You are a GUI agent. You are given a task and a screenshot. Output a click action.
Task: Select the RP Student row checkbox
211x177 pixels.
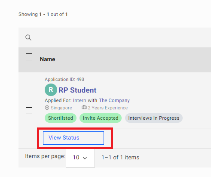coord(29,111)
